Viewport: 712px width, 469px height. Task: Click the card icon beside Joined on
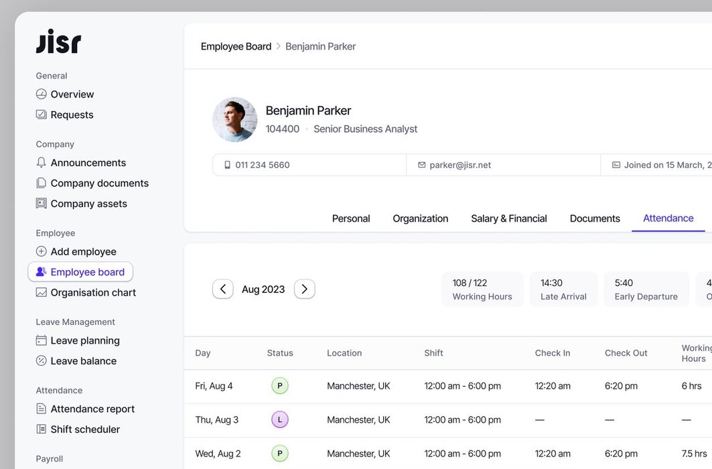616,165
